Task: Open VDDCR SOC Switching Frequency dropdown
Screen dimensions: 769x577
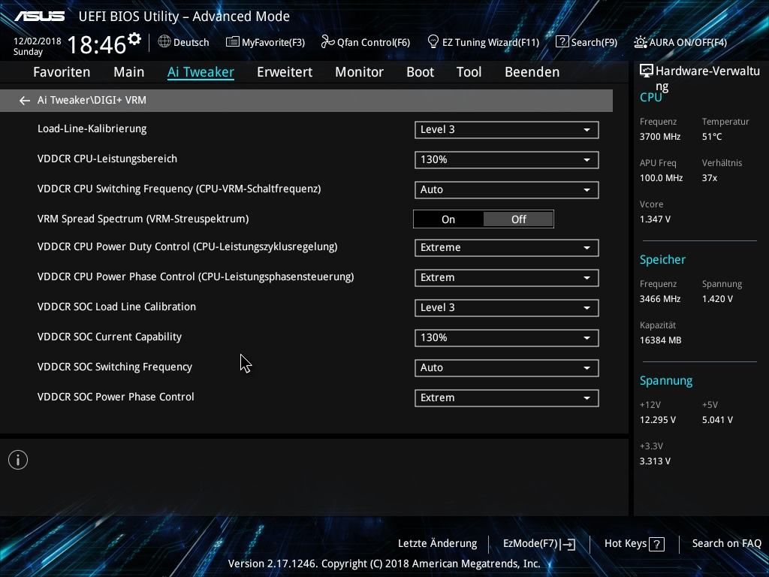Action: pos(507,368)
